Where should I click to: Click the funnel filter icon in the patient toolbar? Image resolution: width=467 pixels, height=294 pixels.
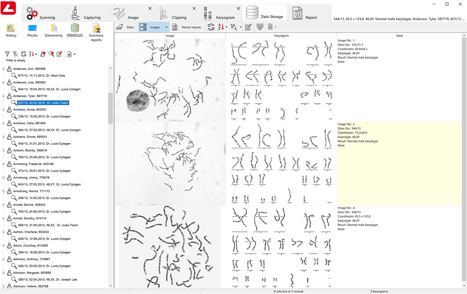(7, 54)
